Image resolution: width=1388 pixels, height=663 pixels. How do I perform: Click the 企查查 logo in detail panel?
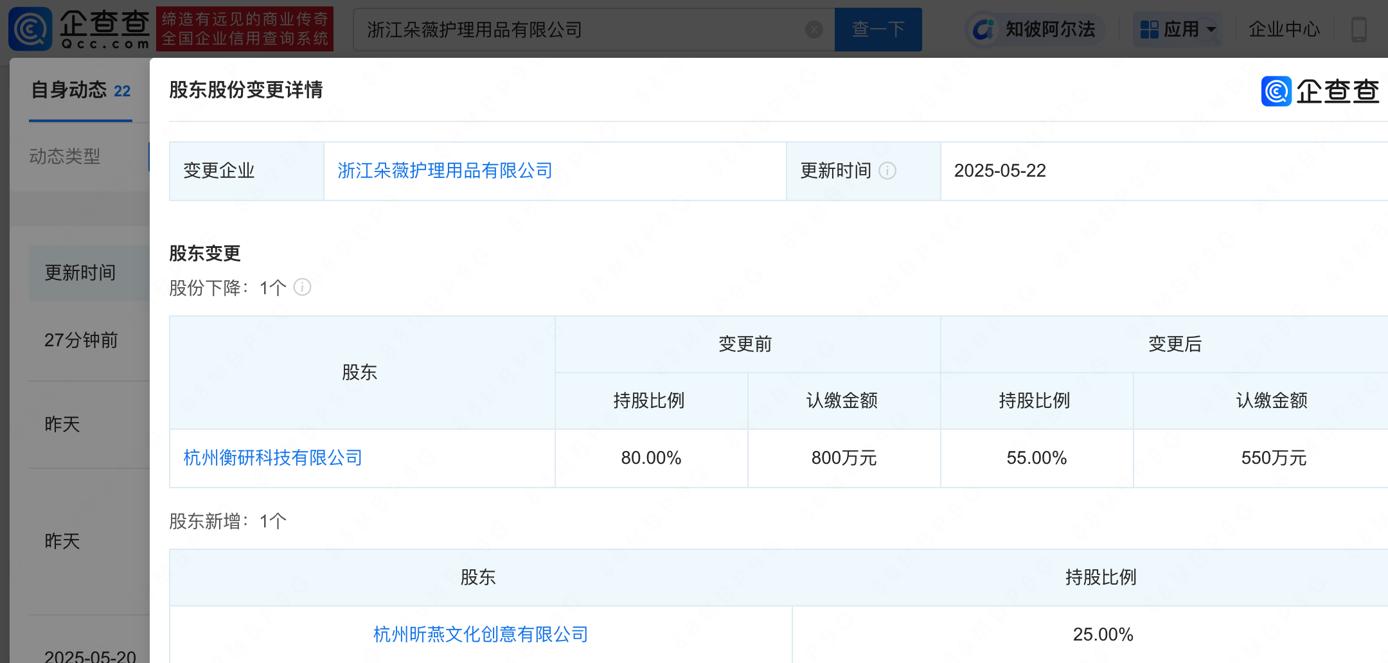click(1320, 91)
